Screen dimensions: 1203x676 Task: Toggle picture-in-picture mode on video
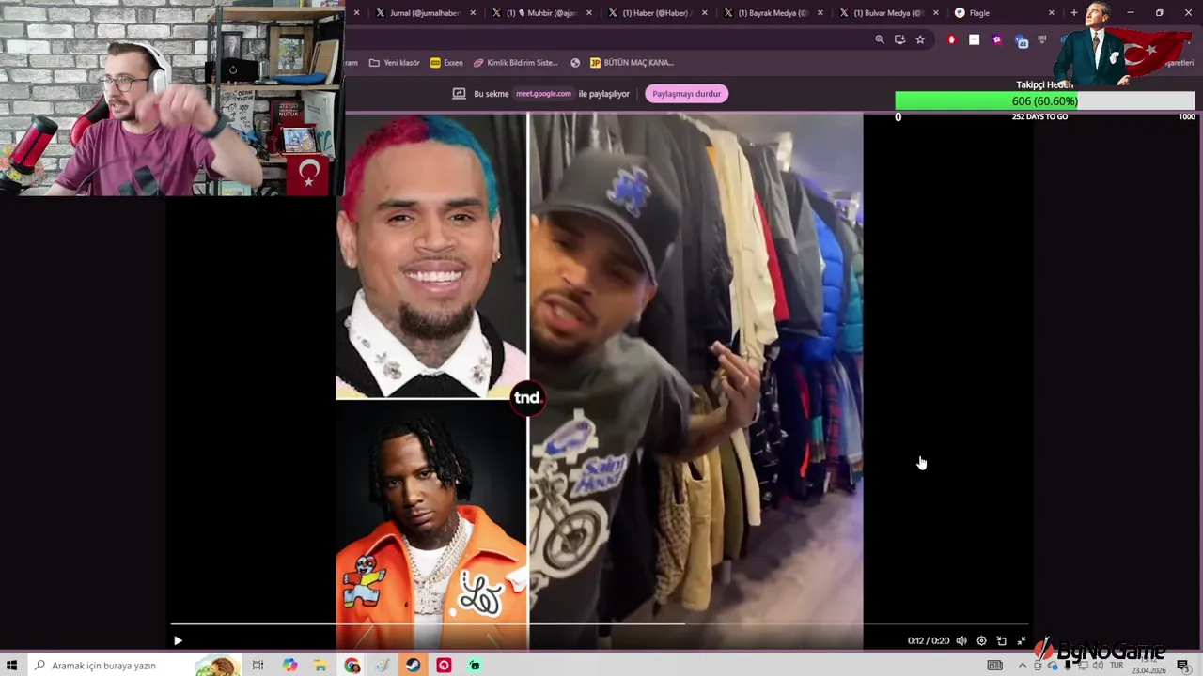pyautogui.click(x=1001, y=640)
